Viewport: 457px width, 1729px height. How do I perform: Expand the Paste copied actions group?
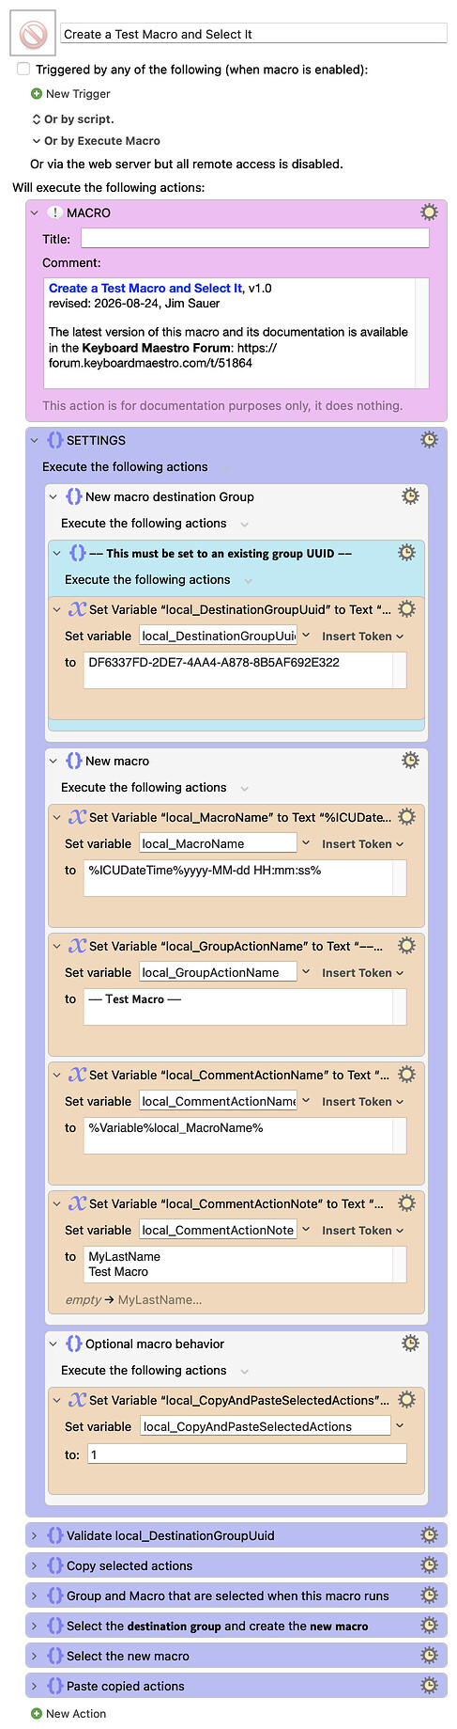(35, 1686)
